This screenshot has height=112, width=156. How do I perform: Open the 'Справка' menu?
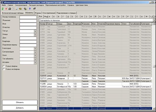click(x=71, y=5)
